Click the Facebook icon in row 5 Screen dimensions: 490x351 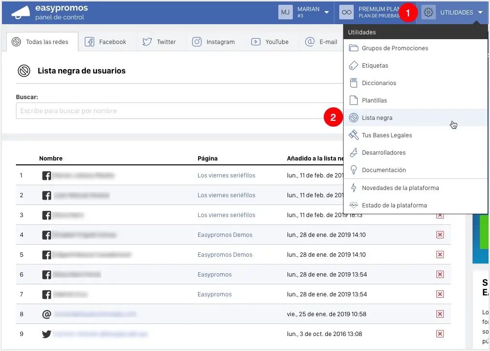46,255
